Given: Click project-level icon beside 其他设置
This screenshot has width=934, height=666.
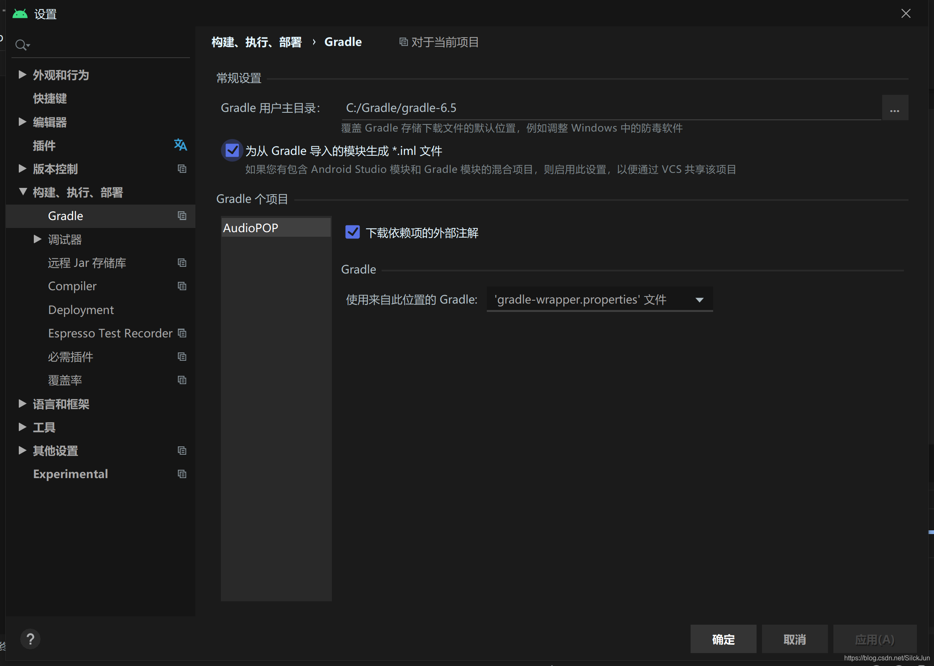Looking at the screenshot, I should pyautogui.click(x=182, y=451).
